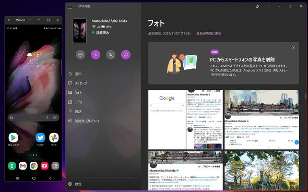Click the 接続済み connection status
Image resolution: width=308 pixels, height=192 pixels.
click(x=102, y=32)
